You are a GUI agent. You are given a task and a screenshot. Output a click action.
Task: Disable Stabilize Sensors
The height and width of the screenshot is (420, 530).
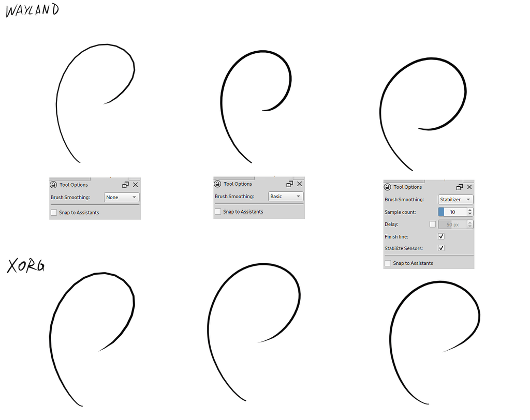441,248
